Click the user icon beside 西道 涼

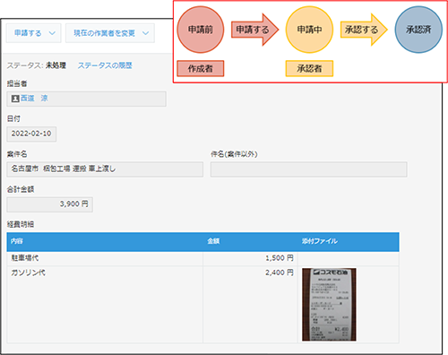click(15, 99)
